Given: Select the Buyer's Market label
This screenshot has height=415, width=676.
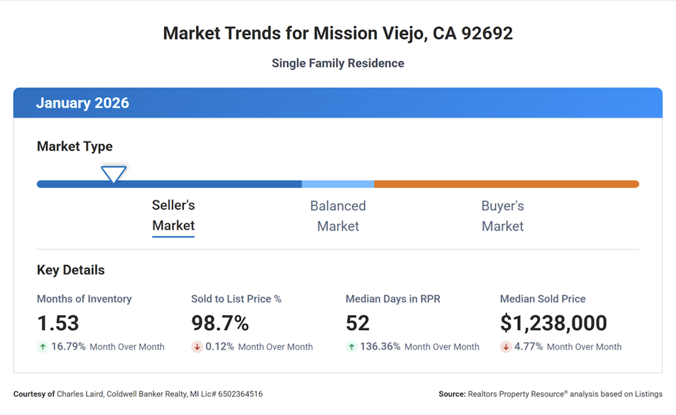Looking at the screenshot, I should (503, 216).
